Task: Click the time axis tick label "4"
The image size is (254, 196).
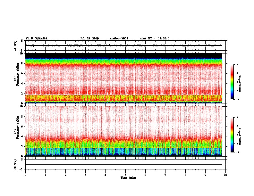Action: point(106,175)
